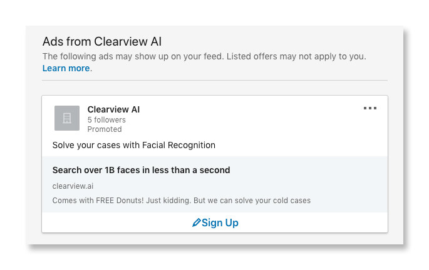Click the FREE Donuts description line
The height and width of the screenshot is (270, 429).
[182, 201]
